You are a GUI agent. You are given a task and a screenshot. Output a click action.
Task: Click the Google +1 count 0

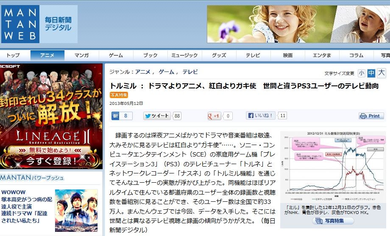[228, 116]
